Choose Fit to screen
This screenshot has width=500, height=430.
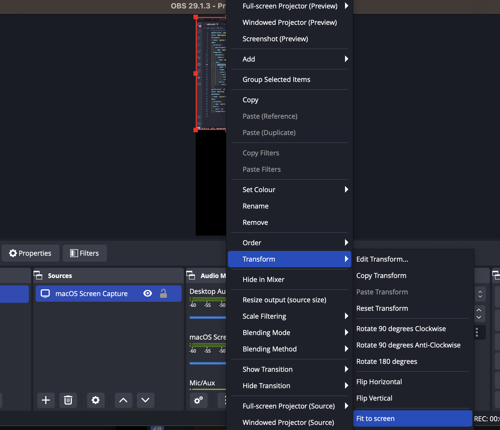click(413, 418)
